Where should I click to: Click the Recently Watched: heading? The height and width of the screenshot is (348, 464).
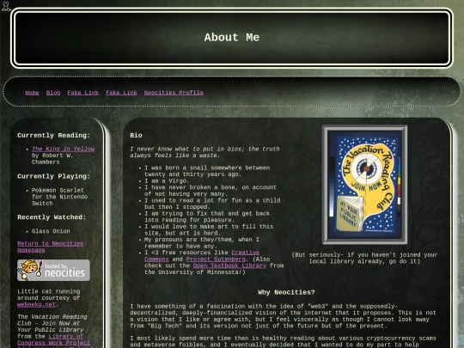click(x=52, y=217)
